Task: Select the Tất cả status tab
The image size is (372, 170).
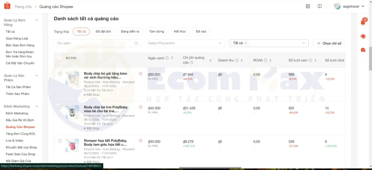Action: (x=81, y=31)
